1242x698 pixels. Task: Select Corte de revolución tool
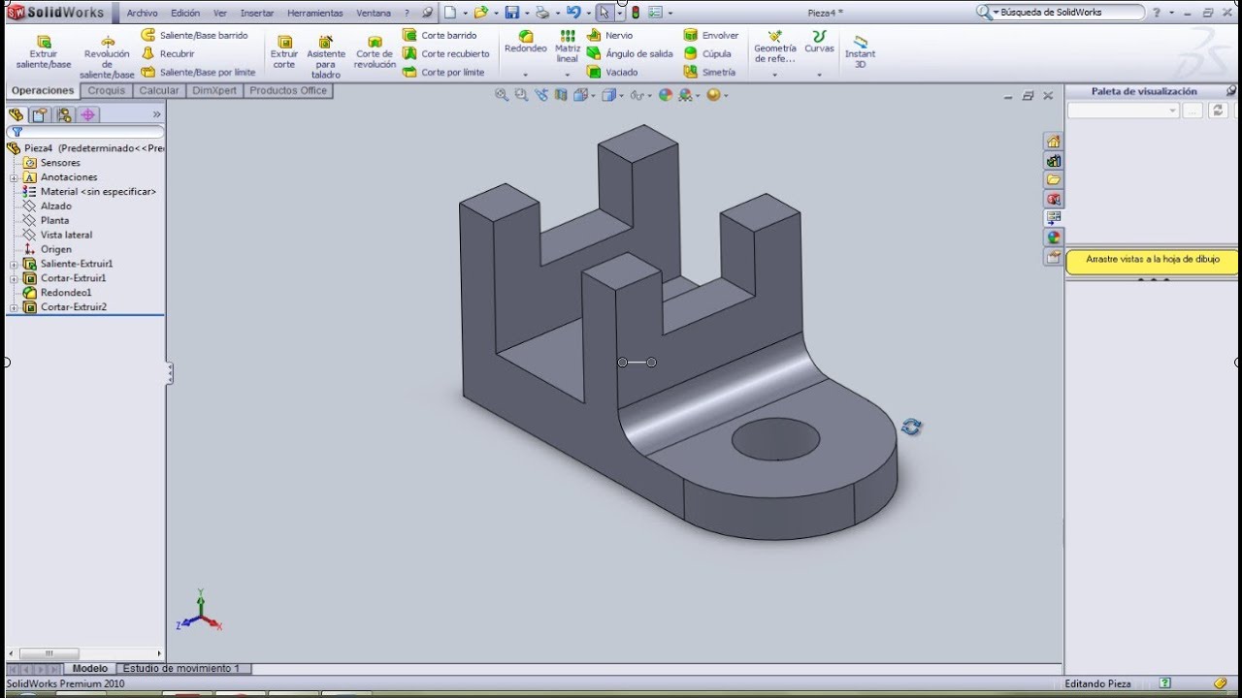point(375,52)
